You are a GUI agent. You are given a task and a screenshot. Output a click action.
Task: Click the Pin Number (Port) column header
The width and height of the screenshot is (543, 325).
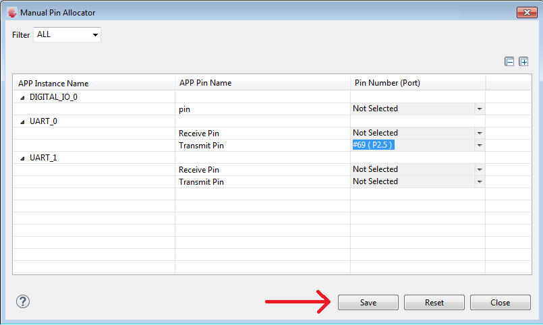[418, 83]
